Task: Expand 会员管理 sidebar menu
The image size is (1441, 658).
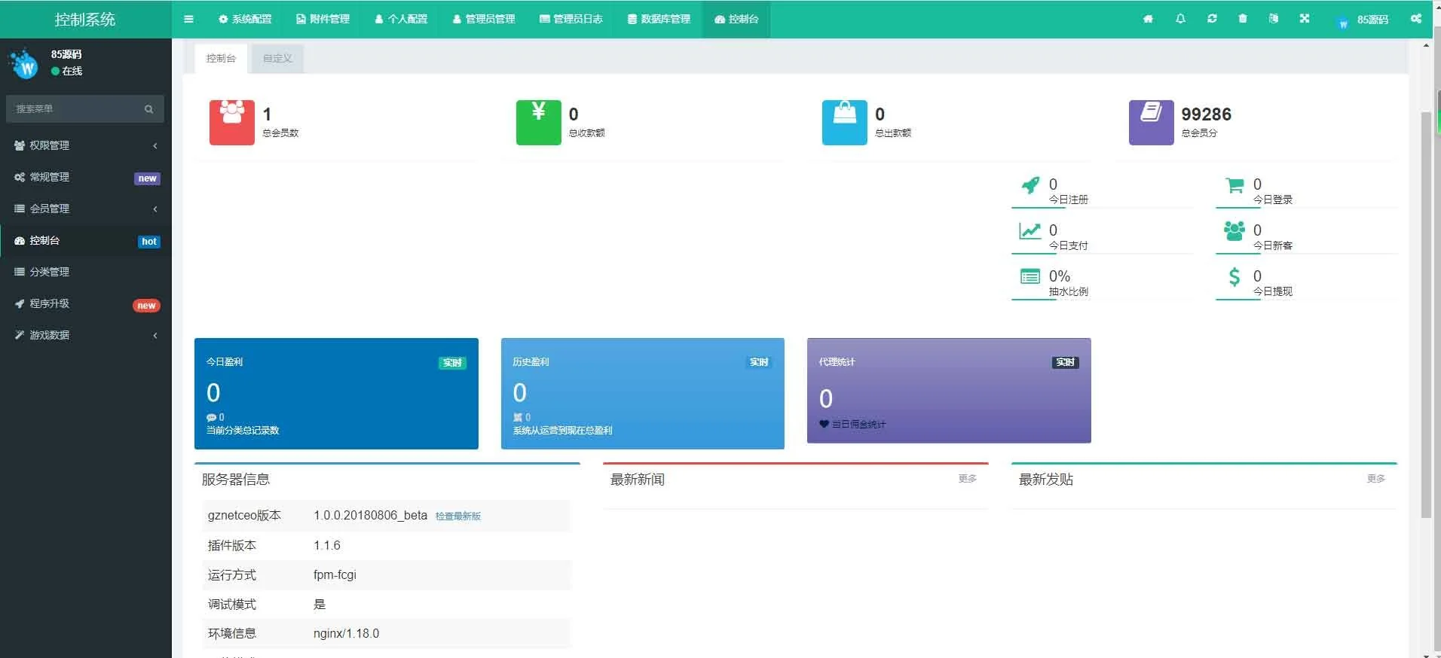Action: tap(84, 209)
